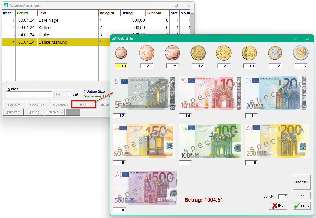This screenshot has width=316, height=218.
Task: Focus the 10 cent count field showing 12
Action: tap(198, 66)
